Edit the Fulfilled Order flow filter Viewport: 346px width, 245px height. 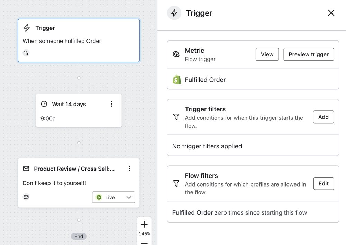(324, 183)
